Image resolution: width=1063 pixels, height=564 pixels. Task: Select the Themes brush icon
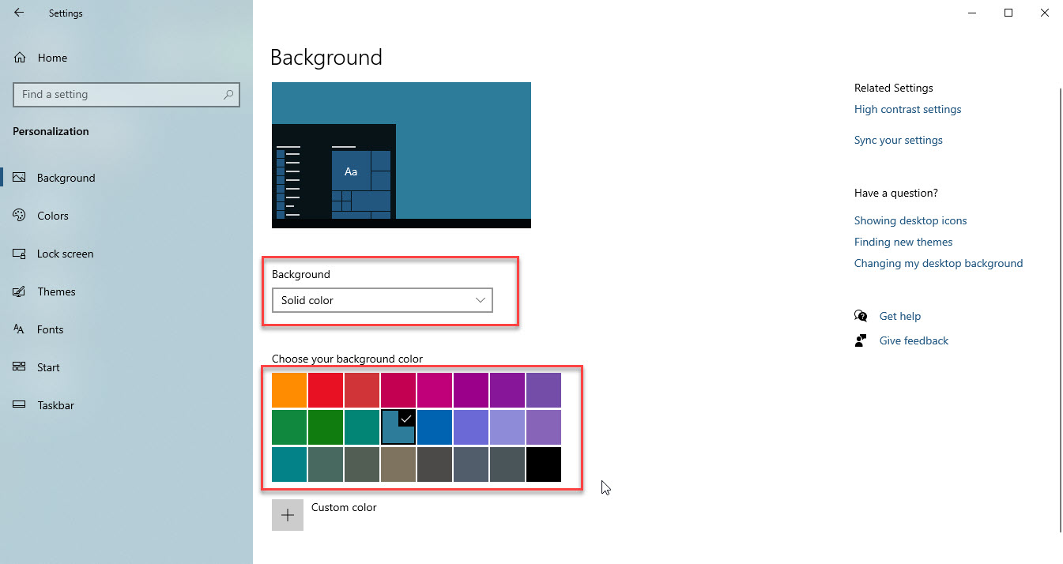20,291
